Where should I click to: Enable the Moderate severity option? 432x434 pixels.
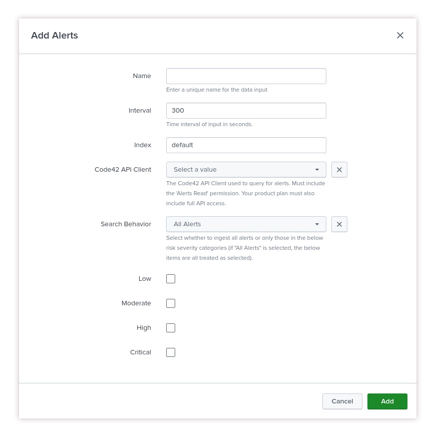click(171, 303)
